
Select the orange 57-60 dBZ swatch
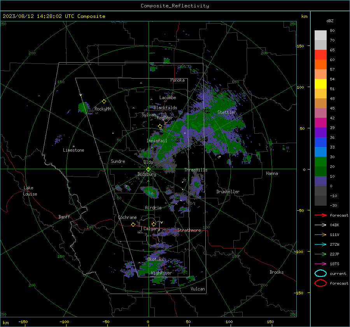(x=320, y=65)
